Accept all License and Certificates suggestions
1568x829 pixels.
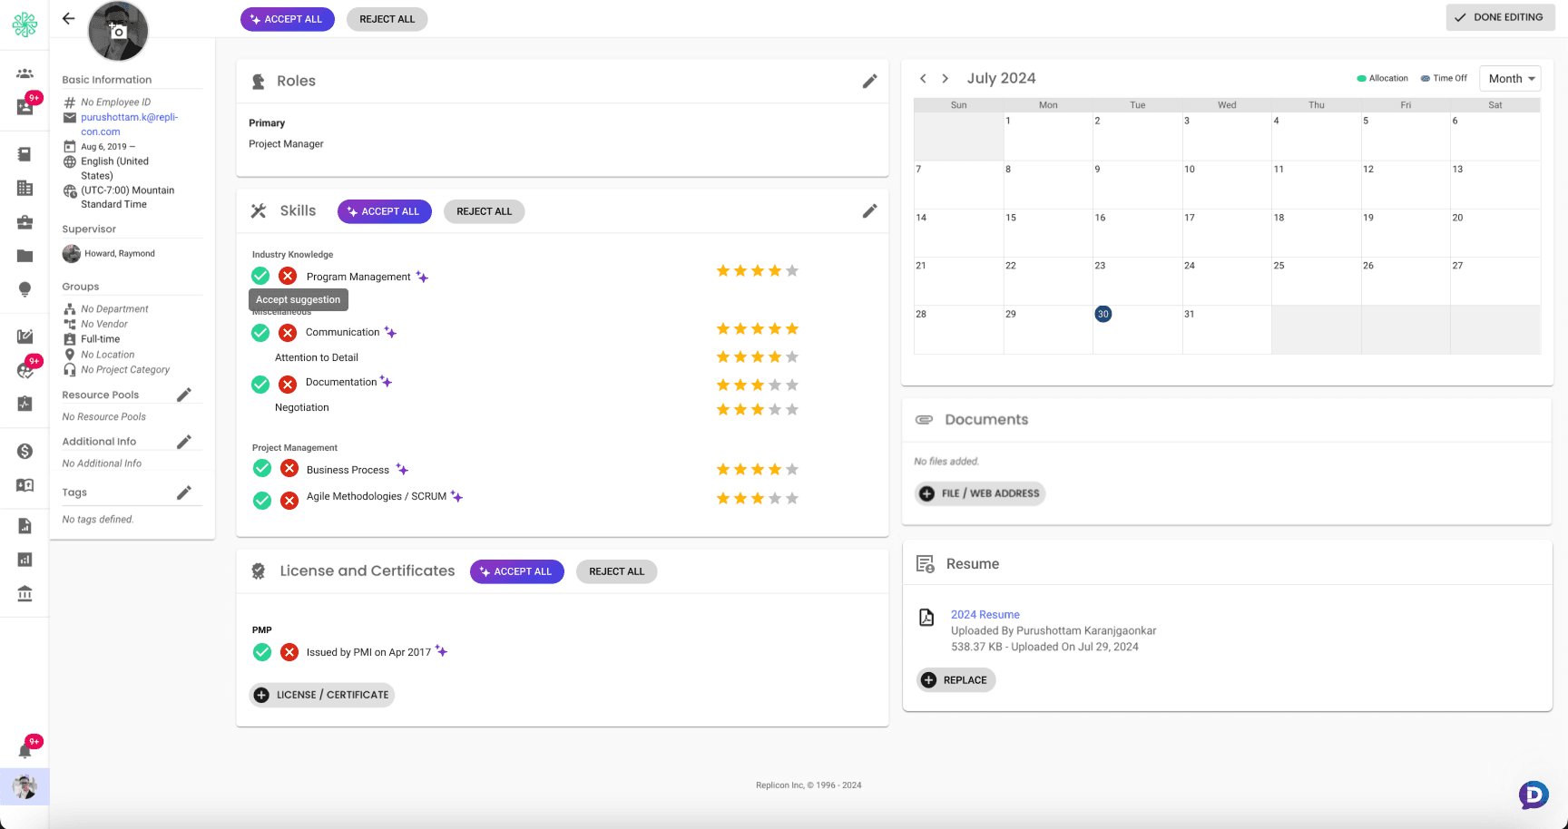517,571
